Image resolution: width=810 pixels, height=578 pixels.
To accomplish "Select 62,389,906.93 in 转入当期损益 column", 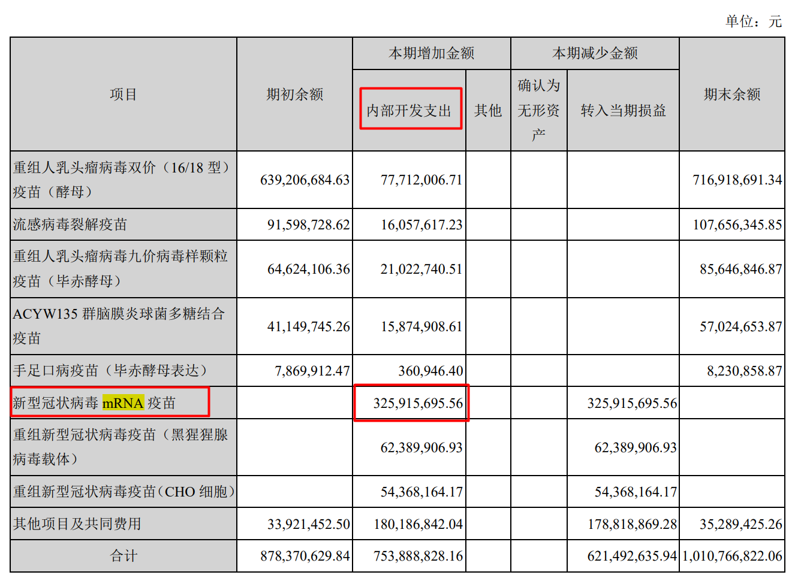I will tap(636, 447).
